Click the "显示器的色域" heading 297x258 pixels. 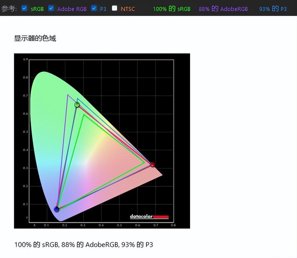(35, 38)
